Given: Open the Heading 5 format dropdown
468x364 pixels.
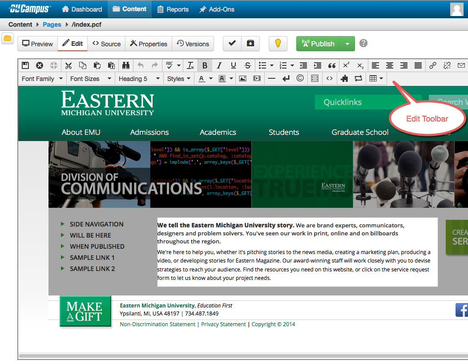Looking at the screenshot, I should (x=139, y=78).
